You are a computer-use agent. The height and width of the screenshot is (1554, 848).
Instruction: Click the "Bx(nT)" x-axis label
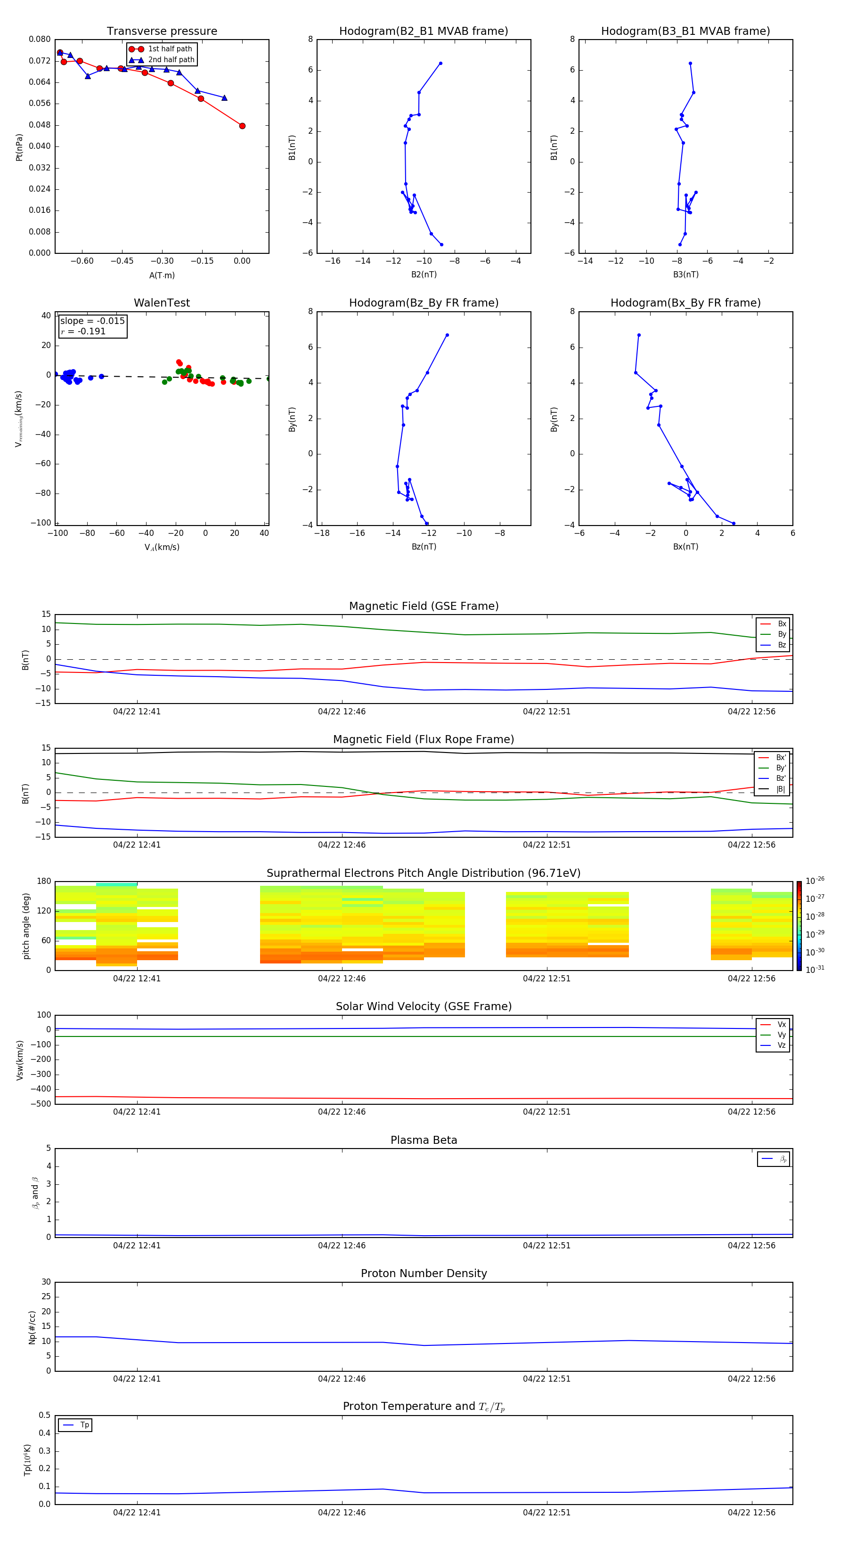pos(685,547)
